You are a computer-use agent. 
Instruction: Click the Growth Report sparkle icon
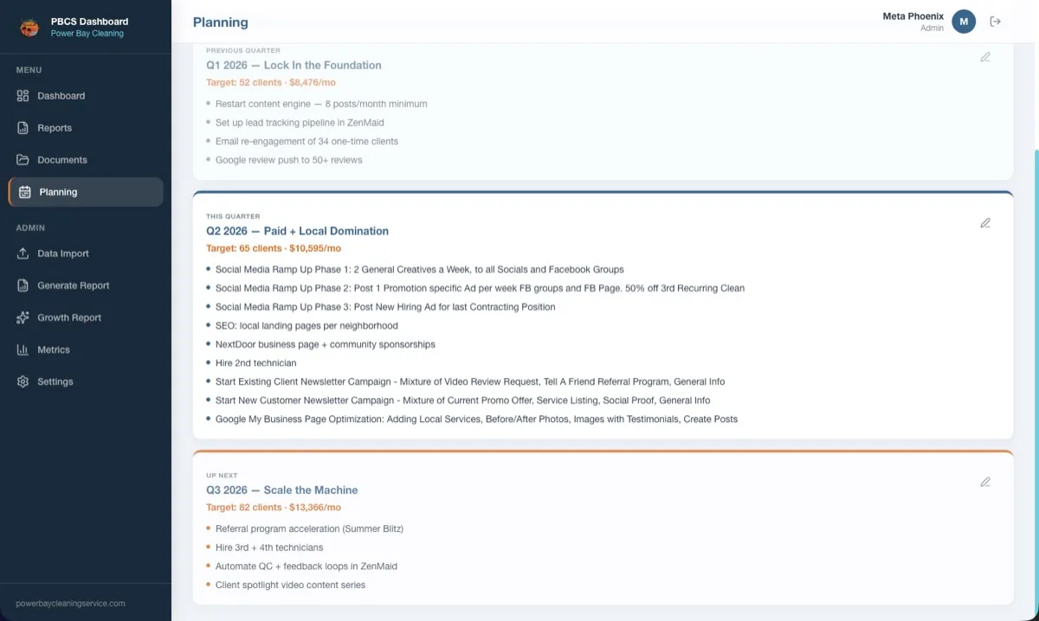tap(23, 317)
